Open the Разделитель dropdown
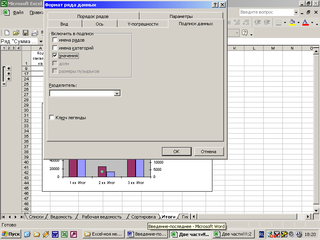Viewport: 320px width, 240px height. tap(117, 94)
